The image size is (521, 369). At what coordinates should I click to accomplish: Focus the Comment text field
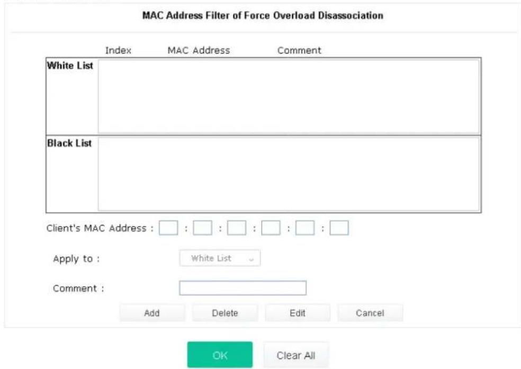242,288
